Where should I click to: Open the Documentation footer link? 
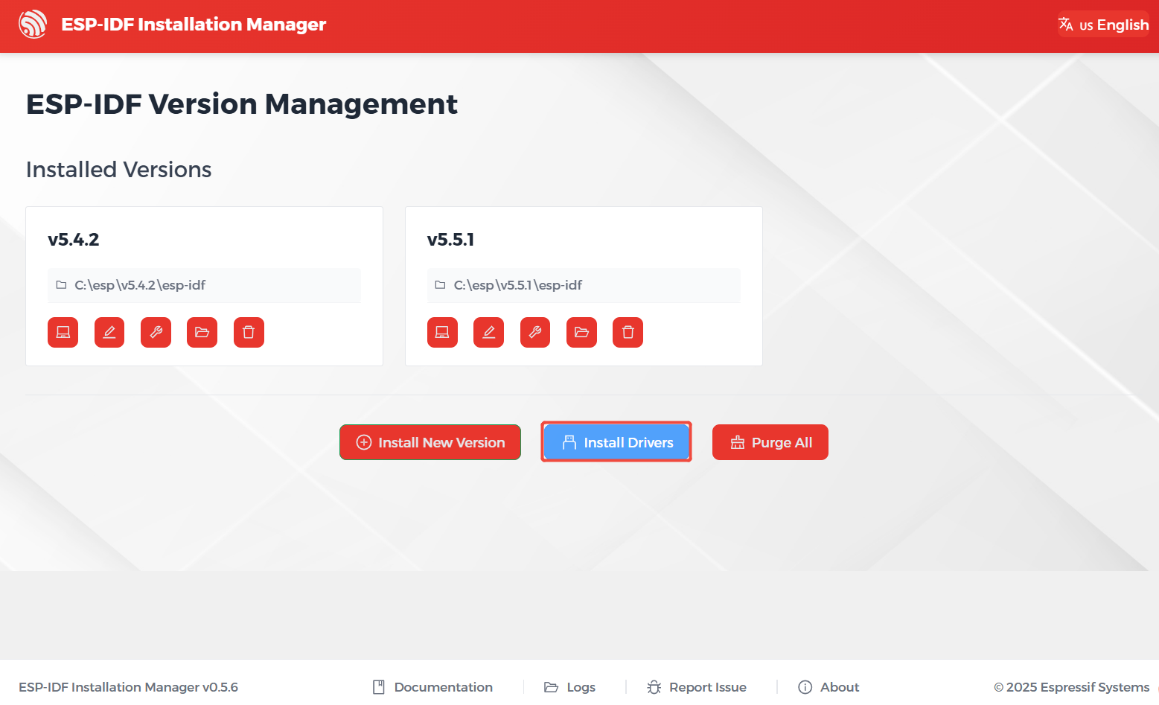(432, 687)
